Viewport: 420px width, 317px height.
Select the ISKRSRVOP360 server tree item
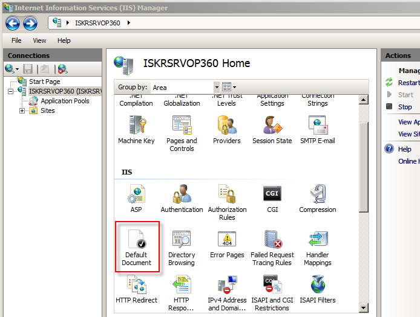pyautogui.click(x=65, y=91)
